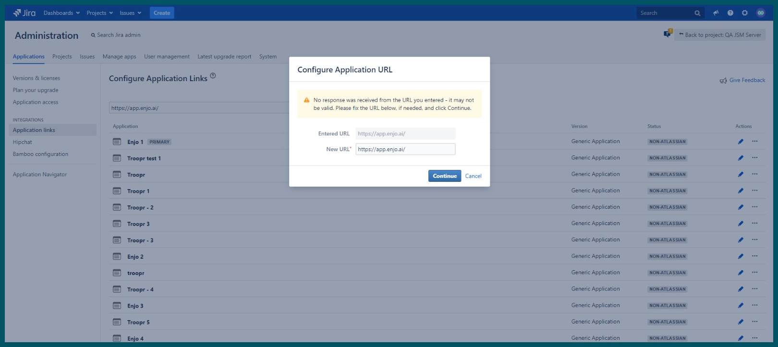Click the application icon for lowercase troopr
Viewport: 778px width, 347px height.
pyautogui.click(x=117, y=273)
